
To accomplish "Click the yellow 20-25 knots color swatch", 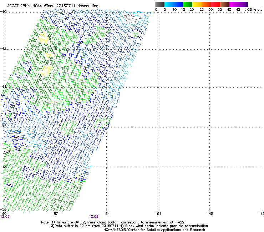I will click(x=197, y=4).
